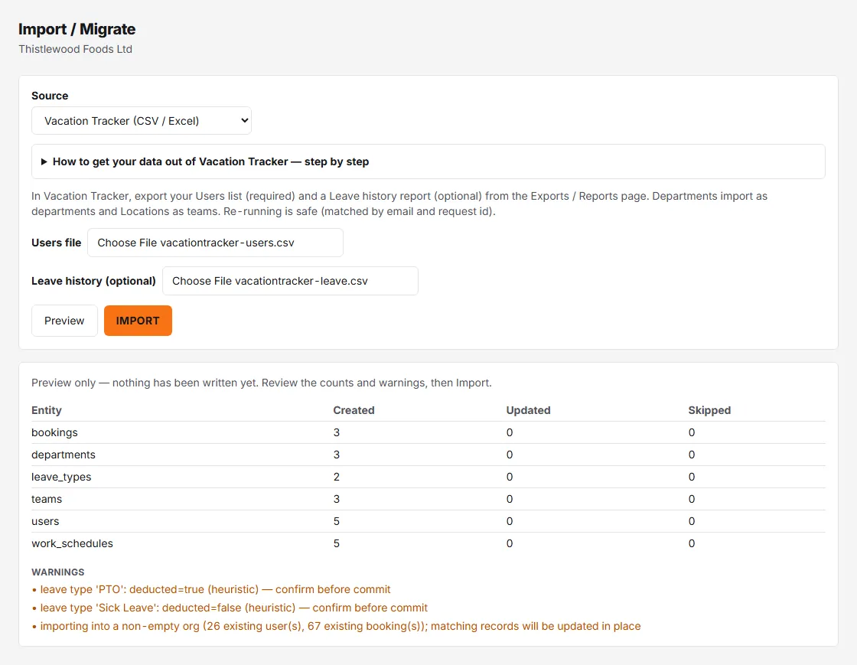Select the departments row entity name
Image resolution: width=857 pixels, height=665 pixels.
64,455
